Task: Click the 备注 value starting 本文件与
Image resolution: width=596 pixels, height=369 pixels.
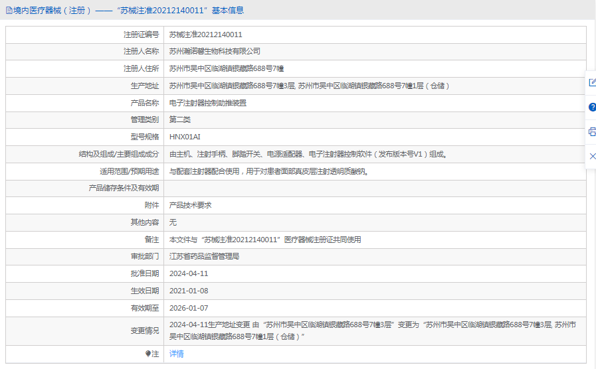Action: click(x=265, y=240)
